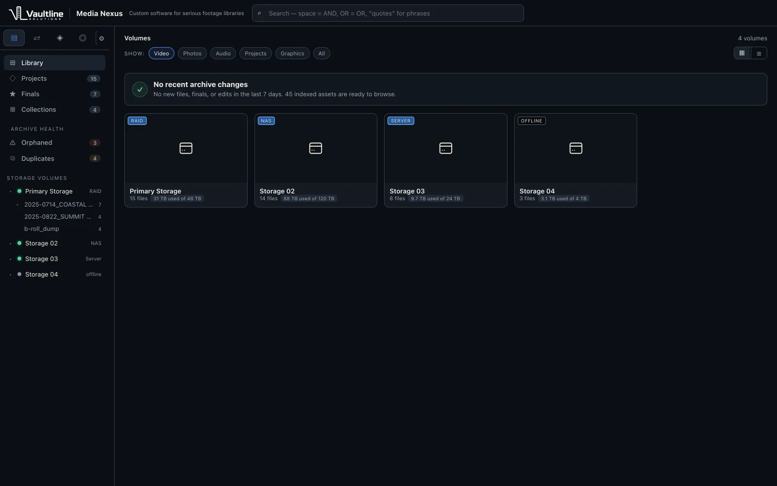The height and width of the screenshot is (486, 777).
Task: Click the OFFLINE badge on Storage 04 card
Action: pos(532,121)
